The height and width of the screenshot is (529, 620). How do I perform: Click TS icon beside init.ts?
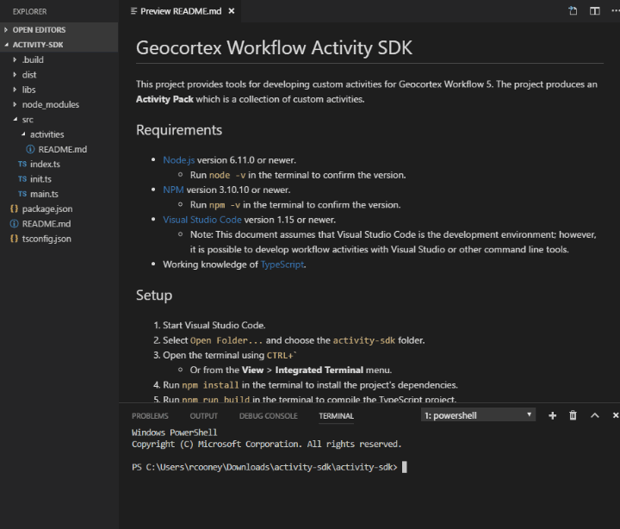tap(22, 179)
